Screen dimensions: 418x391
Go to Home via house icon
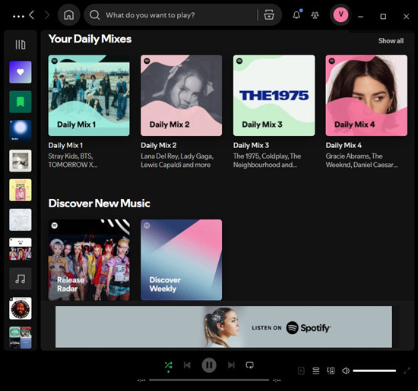tap(68, 15)
